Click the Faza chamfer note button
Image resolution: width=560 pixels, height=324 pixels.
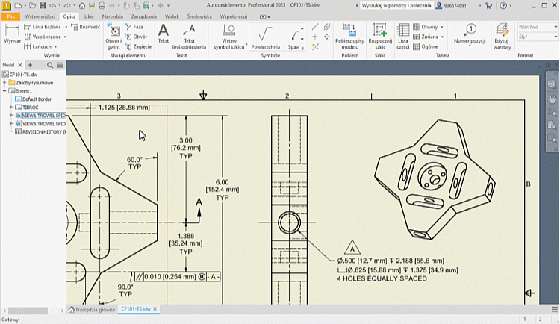(137, 26)
